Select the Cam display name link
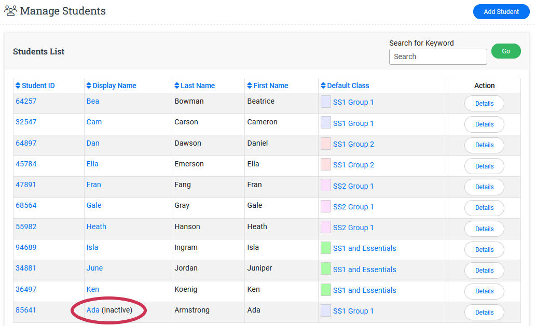536x326 pixels. coord(94,122)
